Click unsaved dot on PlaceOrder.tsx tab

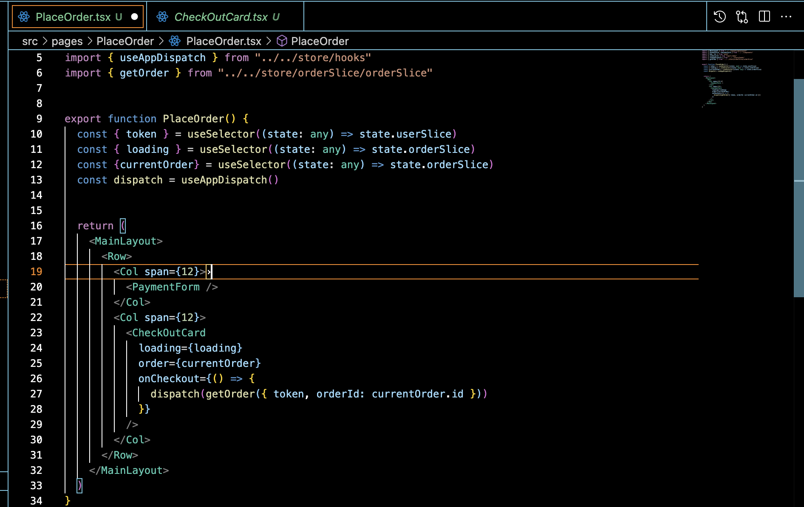pos(134,17)
